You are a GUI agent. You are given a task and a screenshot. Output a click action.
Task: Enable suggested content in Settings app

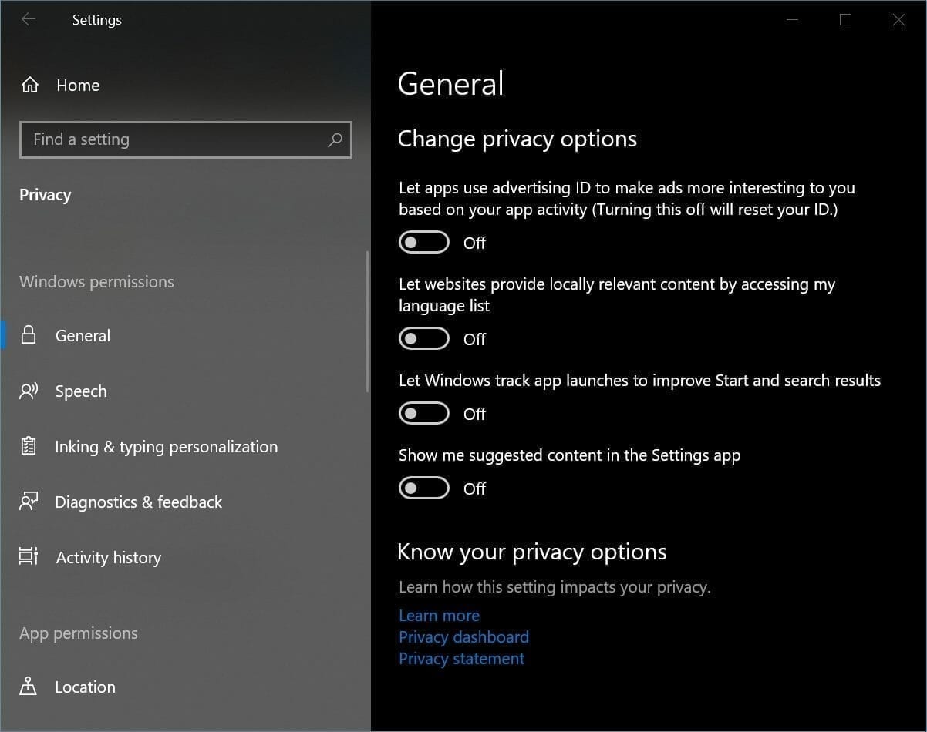pos(423,488)
